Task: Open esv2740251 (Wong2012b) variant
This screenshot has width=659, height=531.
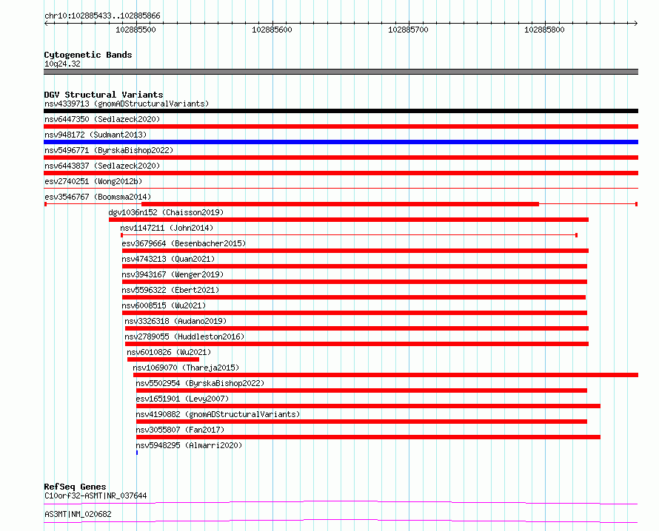Action: [93, 181]
